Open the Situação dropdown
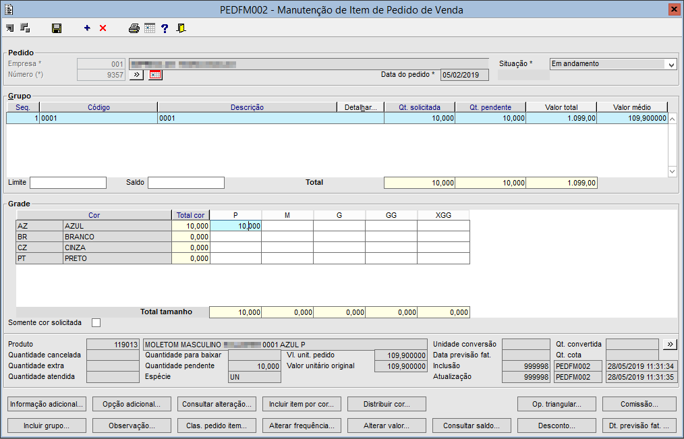The height and width of the screenshot is (439, 684). point(671,64)
